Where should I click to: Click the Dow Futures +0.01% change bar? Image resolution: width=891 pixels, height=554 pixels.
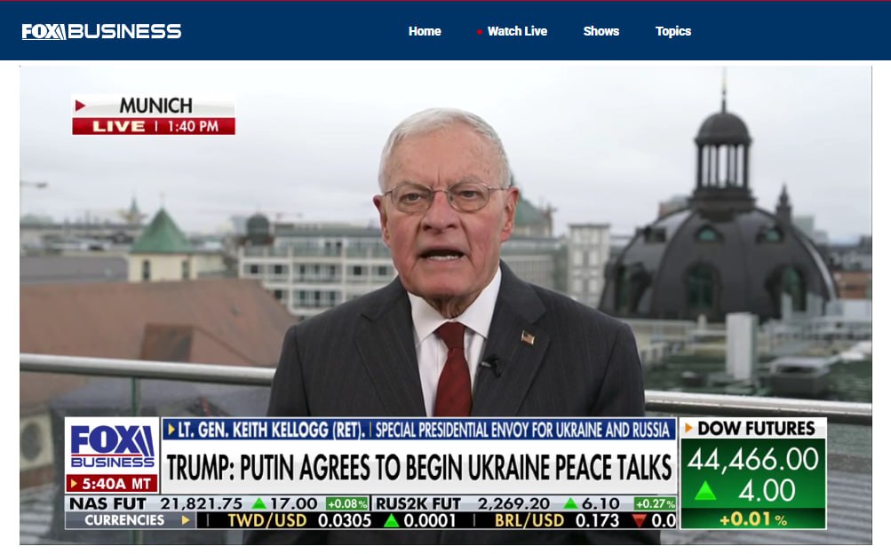[x=752, y=519]
